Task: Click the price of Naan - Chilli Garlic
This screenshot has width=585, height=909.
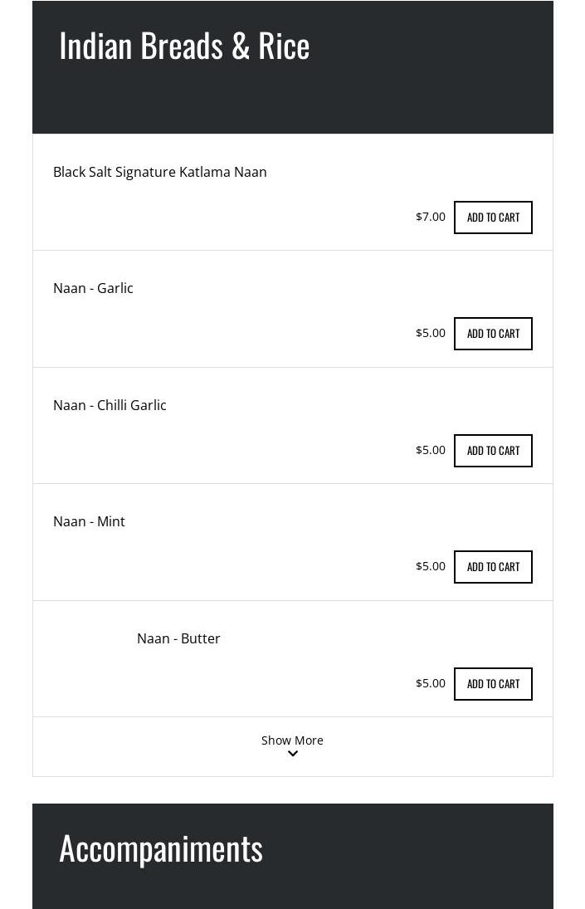Action: 431,450
